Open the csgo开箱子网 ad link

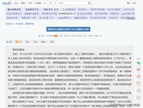pyautogui.click(x=128, y=13)
